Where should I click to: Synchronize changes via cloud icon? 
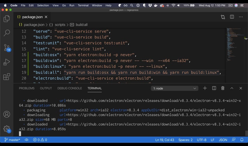coord(27,140)
